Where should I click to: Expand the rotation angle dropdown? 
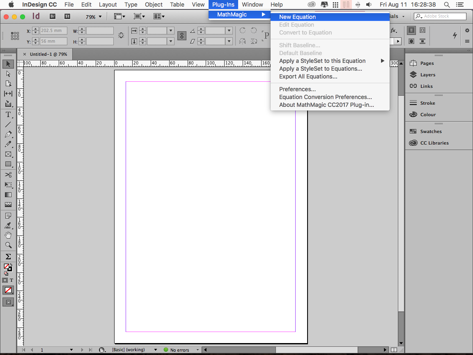[229, 30]
